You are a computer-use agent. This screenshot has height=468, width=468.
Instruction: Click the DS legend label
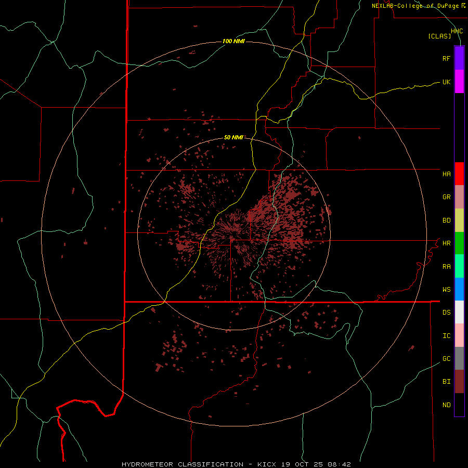pyautogui.click(x=446, y=313)
